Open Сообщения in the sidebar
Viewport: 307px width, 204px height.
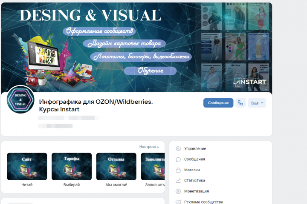tap(194, 159)
